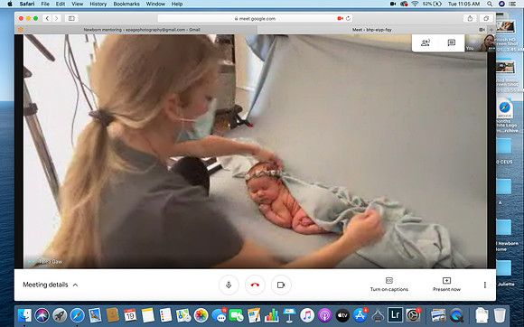Click the red camera indicator in address bar

[341, 18]
